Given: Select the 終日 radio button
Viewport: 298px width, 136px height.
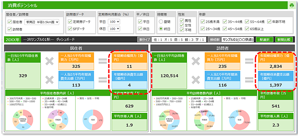Looking at the screenshot, I should click(x=161, y=29).
